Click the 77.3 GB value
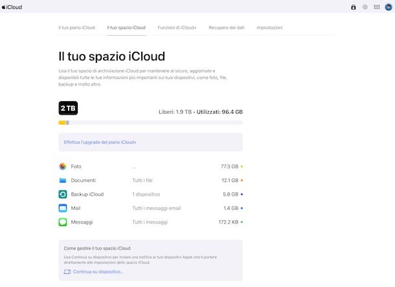The height and width of the screenshot is (287, 395). point(229,166)
